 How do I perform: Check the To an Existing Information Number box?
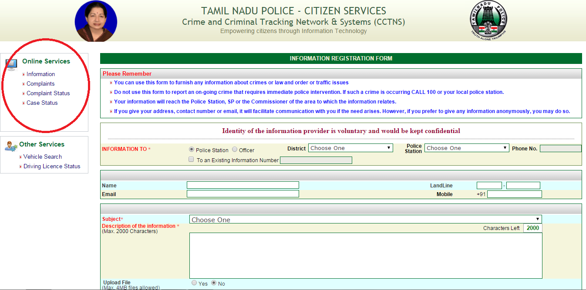[x=191, y=160]
